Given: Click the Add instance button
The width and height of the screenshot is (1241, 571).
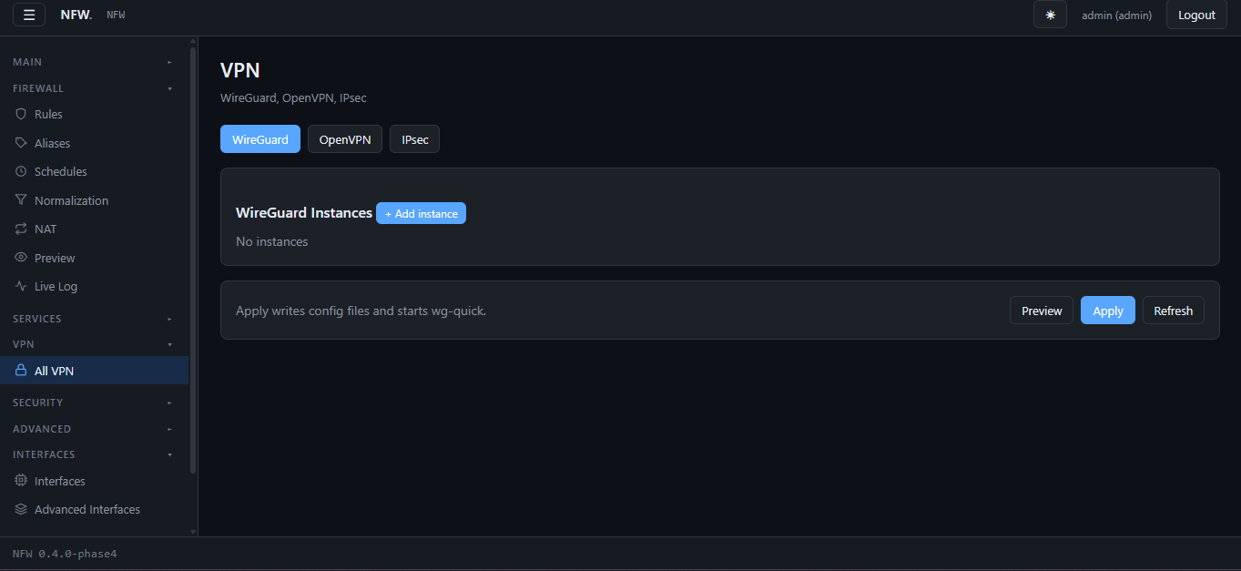Looking at the screenshot, I should (x=421, y=213).
